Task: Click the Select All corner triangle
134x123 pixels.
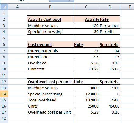Action: tap(4, 7)
